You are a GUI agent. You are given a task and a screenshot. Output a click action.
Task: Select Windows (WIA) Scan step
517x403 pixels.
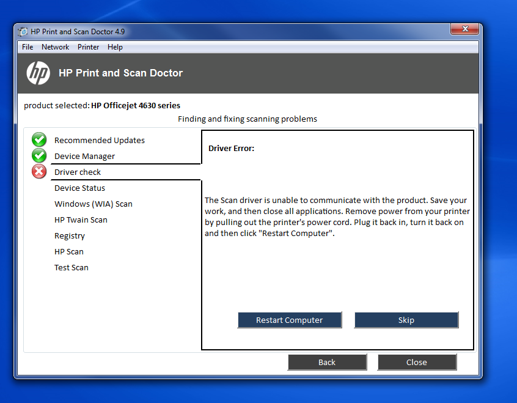(x=94, y=204)
